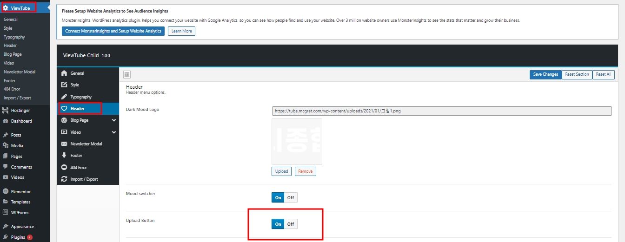The image size is (625, 242).
Task: Open the Footer tab label in options panel
Action: tap(76, 156)
